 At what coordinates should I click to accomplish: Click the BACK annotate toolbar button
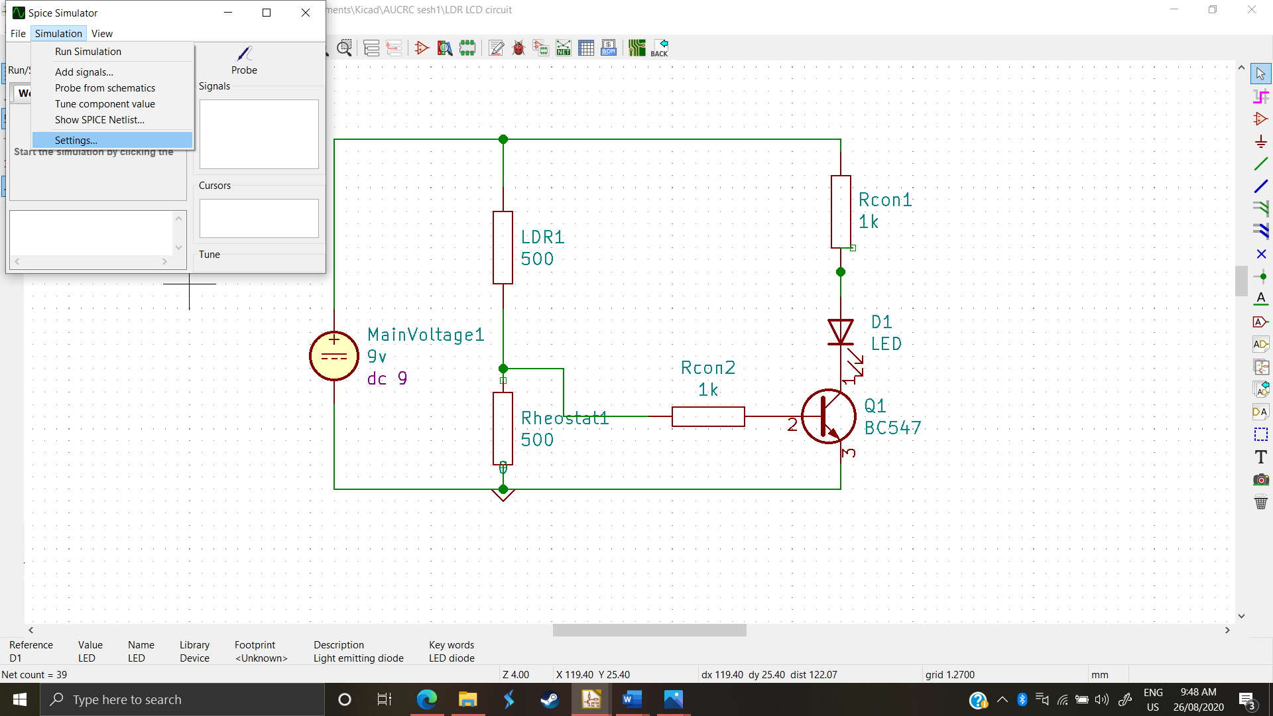[659, 48]
